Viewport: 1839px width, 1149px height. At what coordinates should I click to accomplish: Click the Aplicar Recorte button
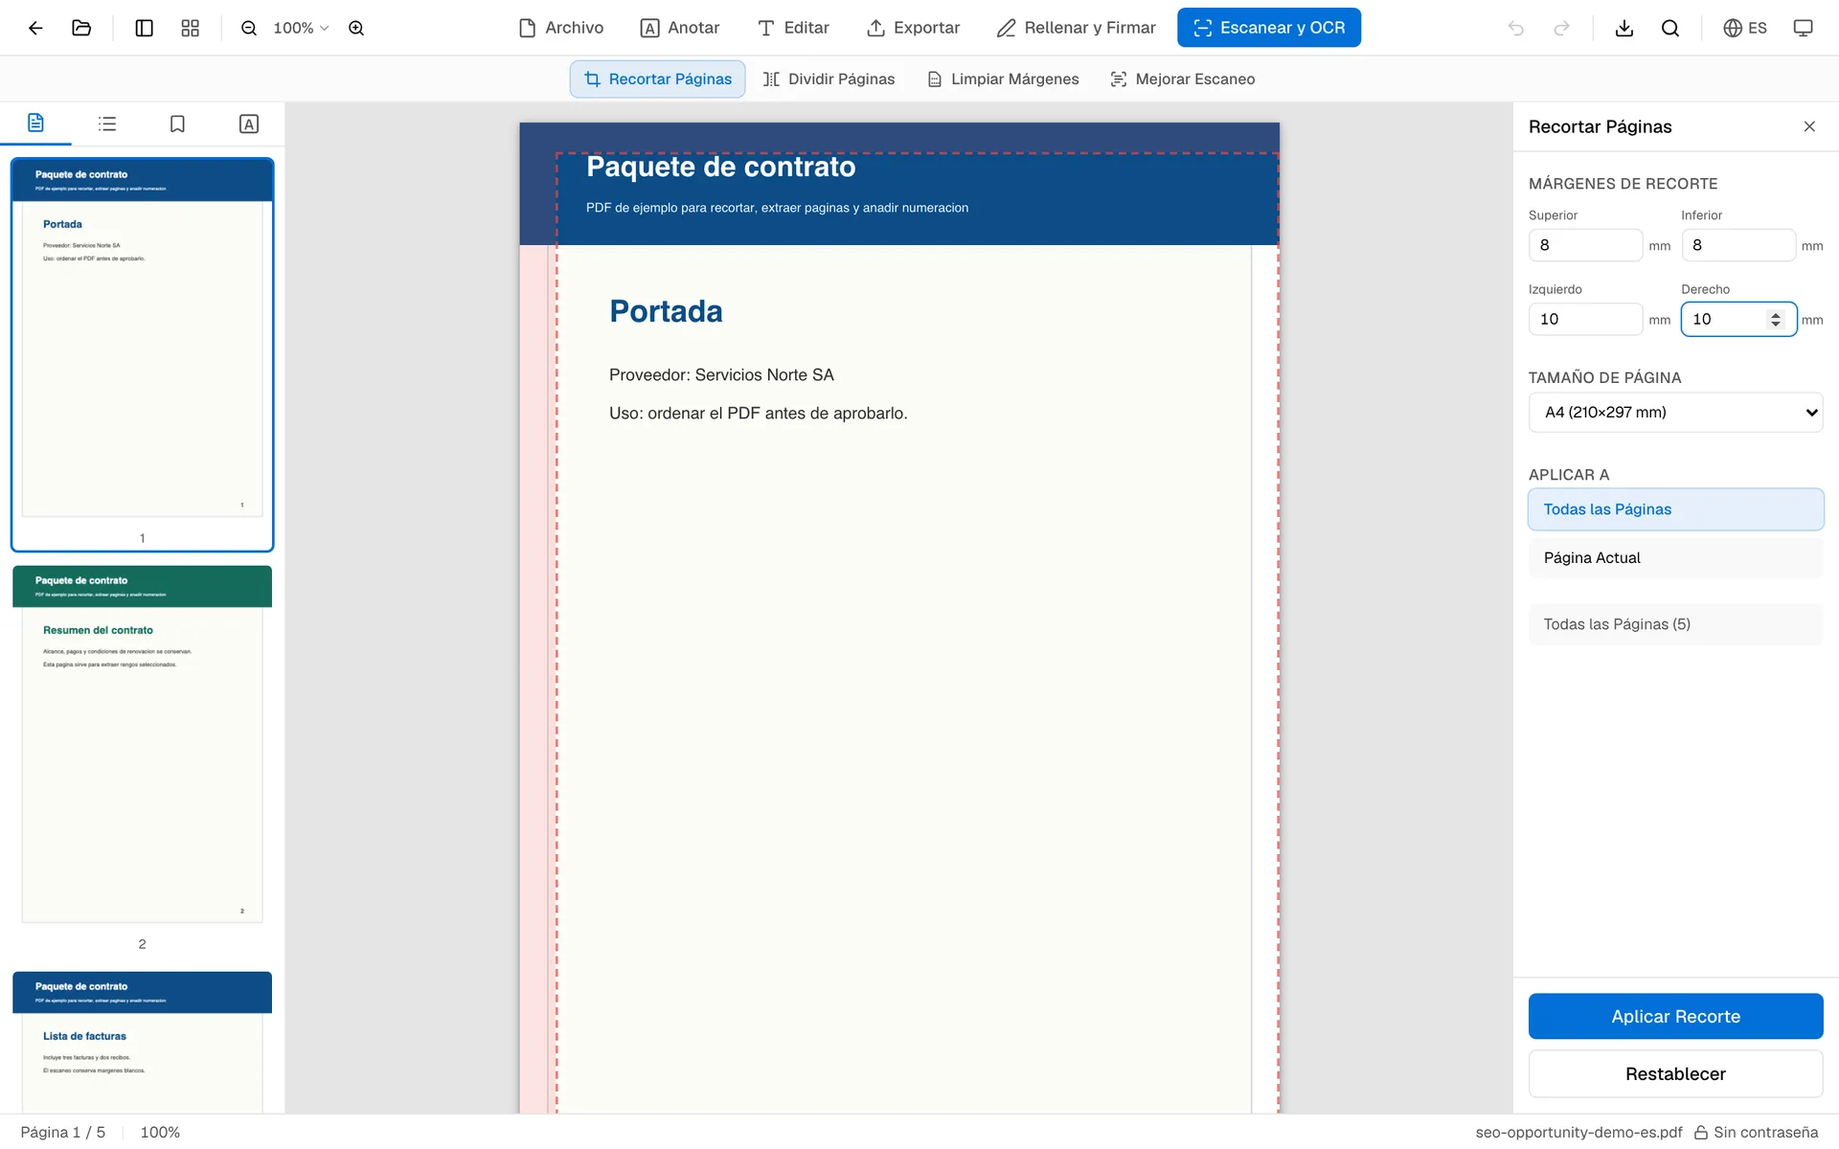(x=1675, y=1017)
